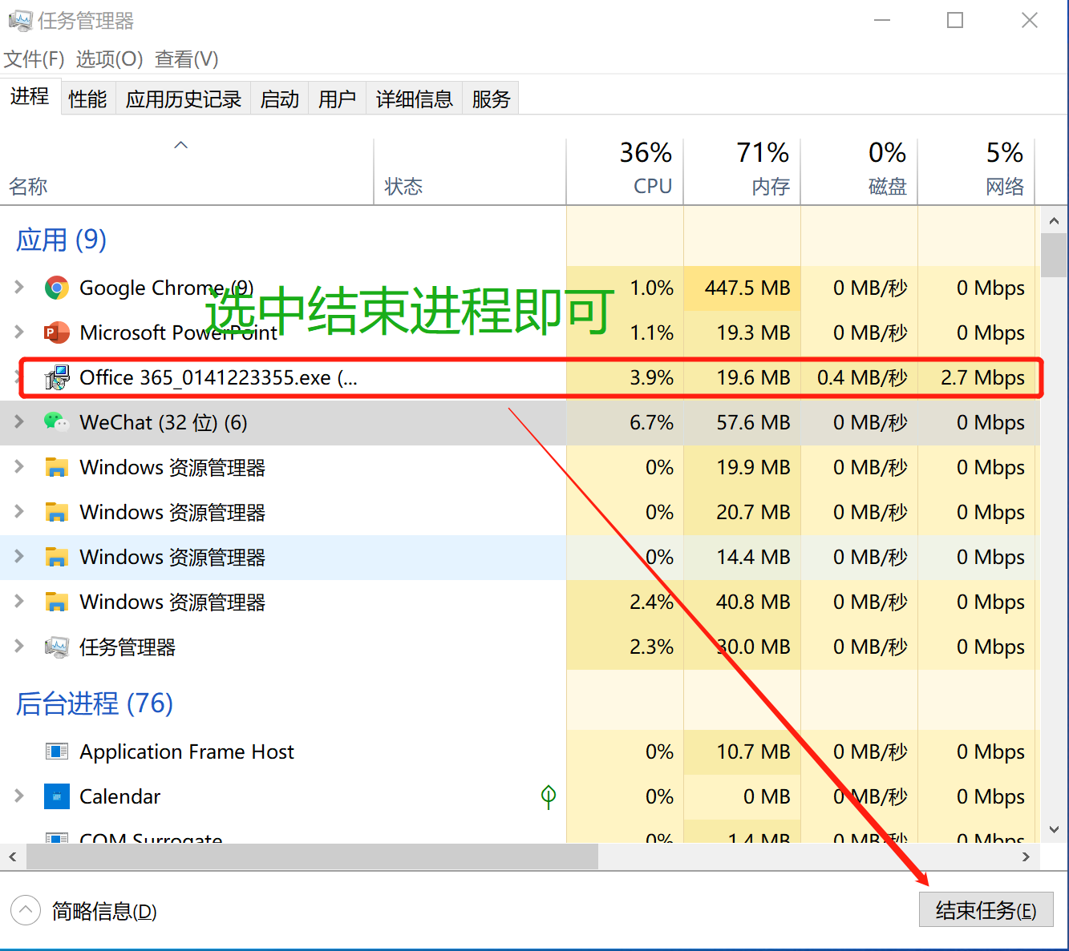This screenshot has height=951, width=1069.
Task: Switch to the 性能 tab
Action: click(87, 99)
